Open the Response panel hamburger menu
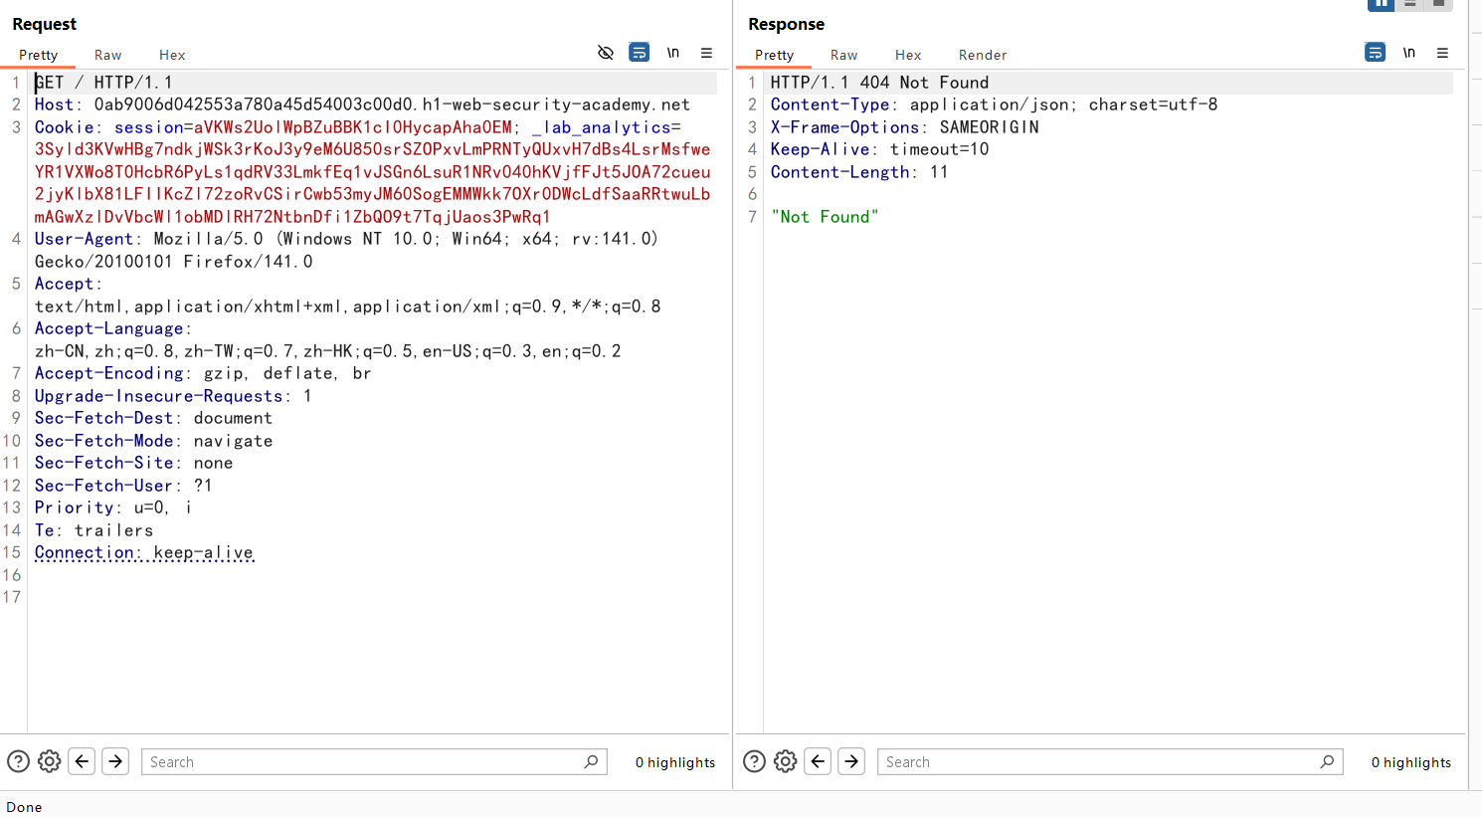1482x818 pixels. tap(1442, 53)
